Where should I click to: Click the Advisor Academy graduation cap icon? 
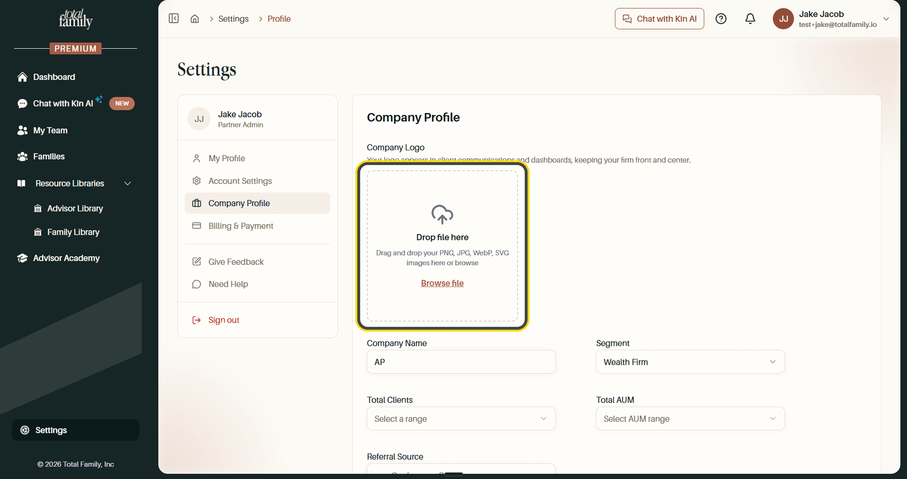tap(22, 258)
